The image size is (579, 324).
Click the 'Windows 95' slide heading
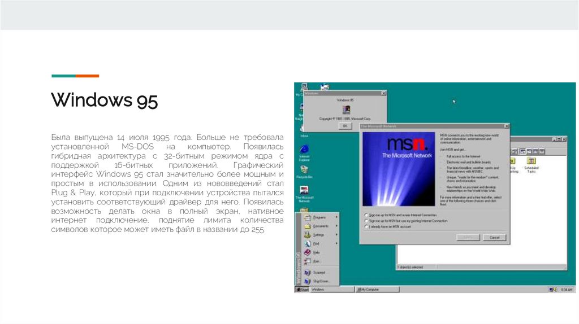[x=105, y=100]
